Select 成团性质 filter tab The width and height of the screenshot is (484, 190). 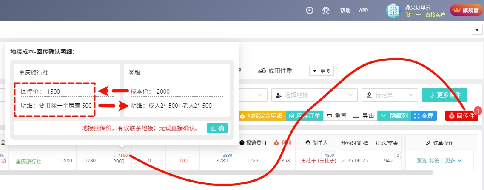tap(275, 71)
